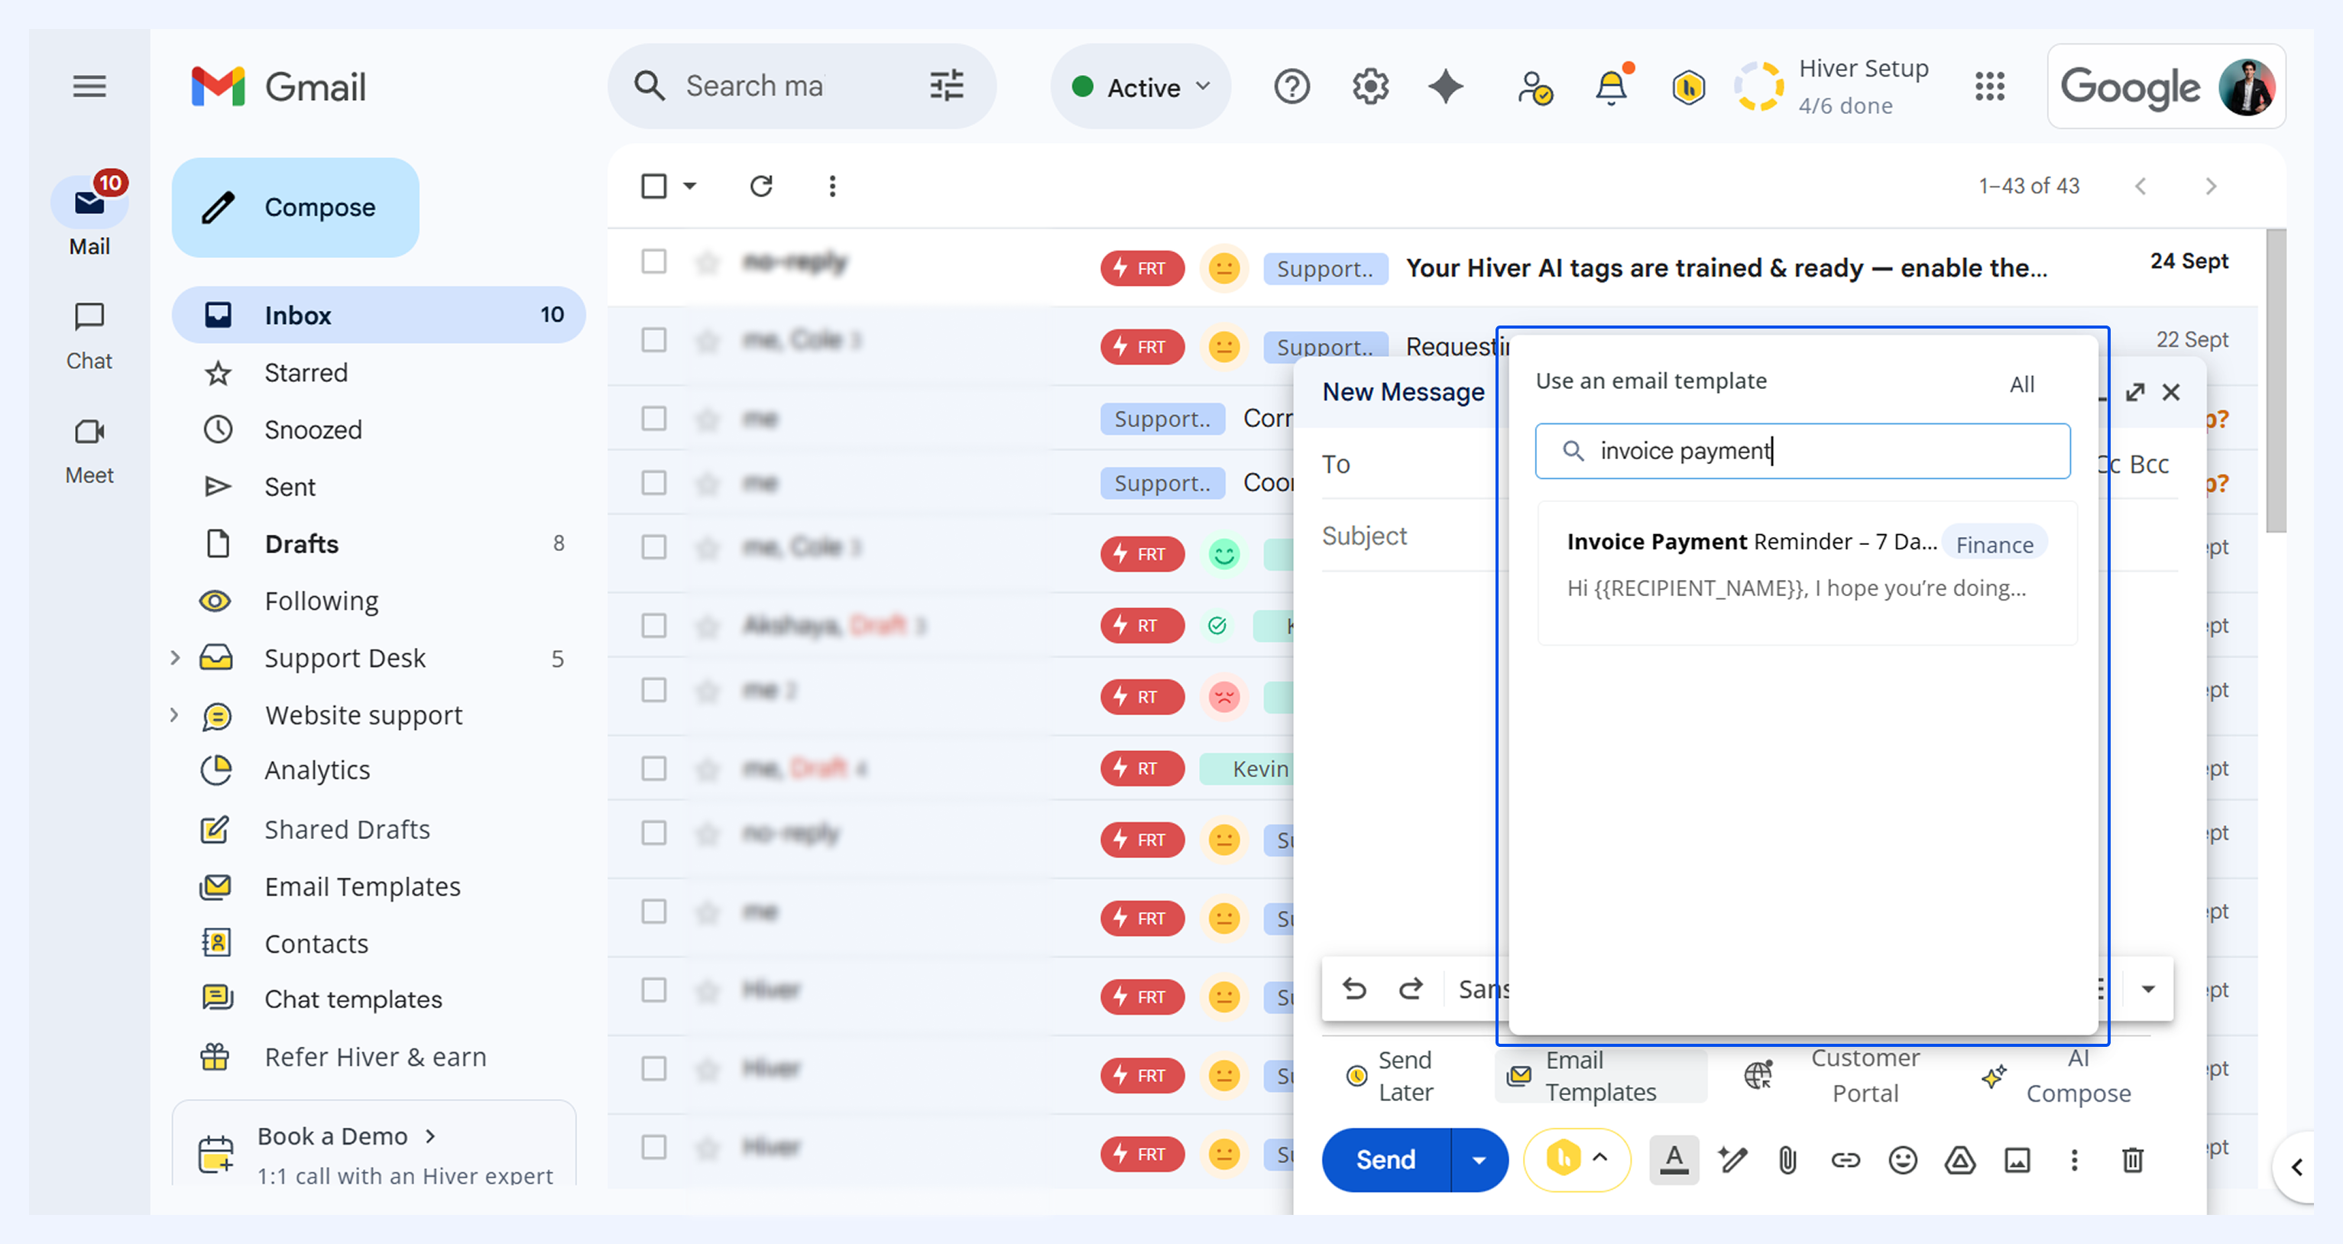Undo the last edit in compose window

coord(1354,989)
